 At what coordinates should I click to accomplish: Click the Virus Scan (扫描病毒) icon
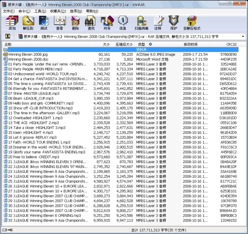tap(141, 23)
